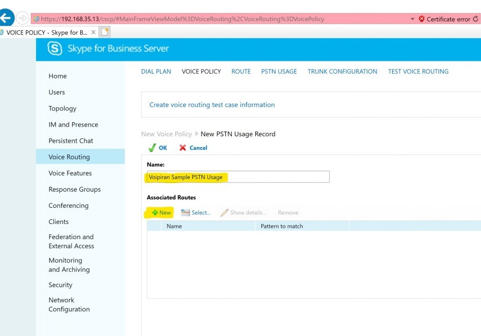
Task: Open Network Configuration section
Action: [69, 304]
